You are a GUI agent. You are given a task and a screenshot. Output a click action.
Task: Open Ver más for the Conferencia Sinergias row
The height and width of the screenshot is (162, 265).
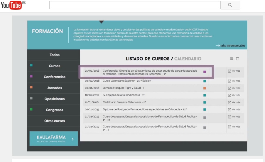click(234, 71)
